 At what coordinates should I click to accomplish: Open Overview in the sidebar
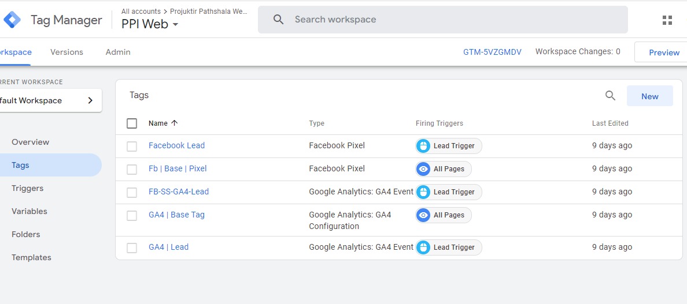(x=31, y=142)
